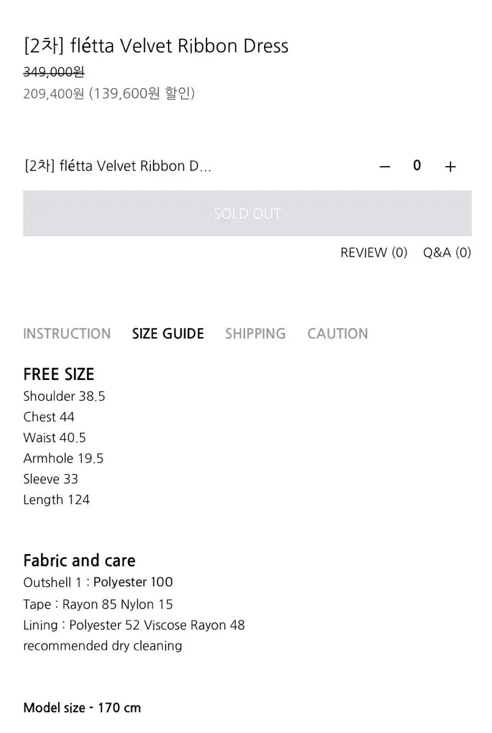Switch to the INSTRUCTION tab
The height and width of the screenshot is (733, 492).
[67, 334]
